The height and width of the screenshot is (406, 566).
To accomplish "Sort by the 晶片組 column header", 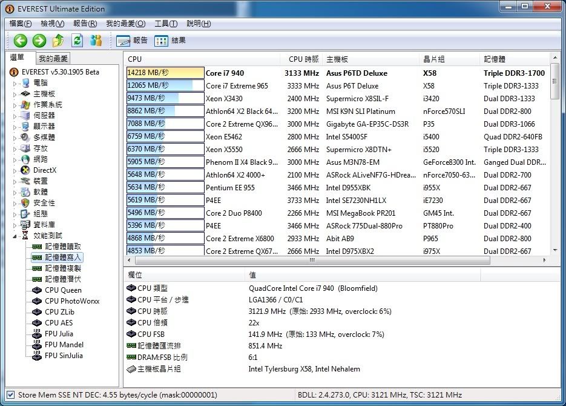I will (x=450, y=59).
